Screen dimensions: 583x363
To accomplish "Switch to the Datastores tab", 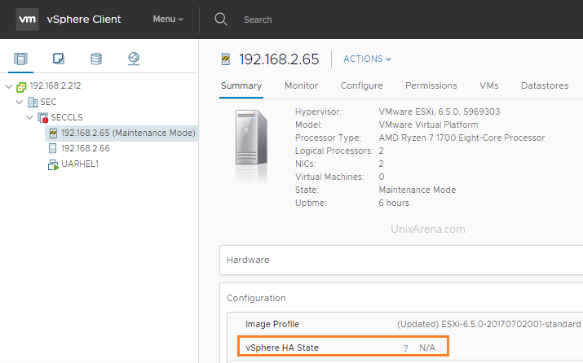I will (x=545, y=85).
